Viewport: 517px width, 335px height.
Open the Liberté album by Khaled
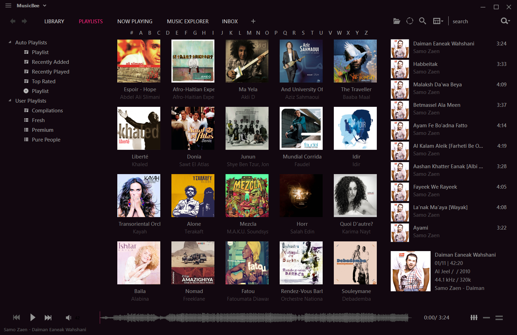(x=139, y=128)
